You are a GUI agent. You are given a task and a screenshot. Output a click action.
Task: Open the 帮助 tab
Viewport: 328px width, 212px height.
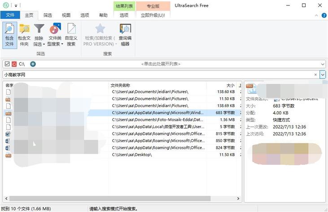click(x=103, y=15)
